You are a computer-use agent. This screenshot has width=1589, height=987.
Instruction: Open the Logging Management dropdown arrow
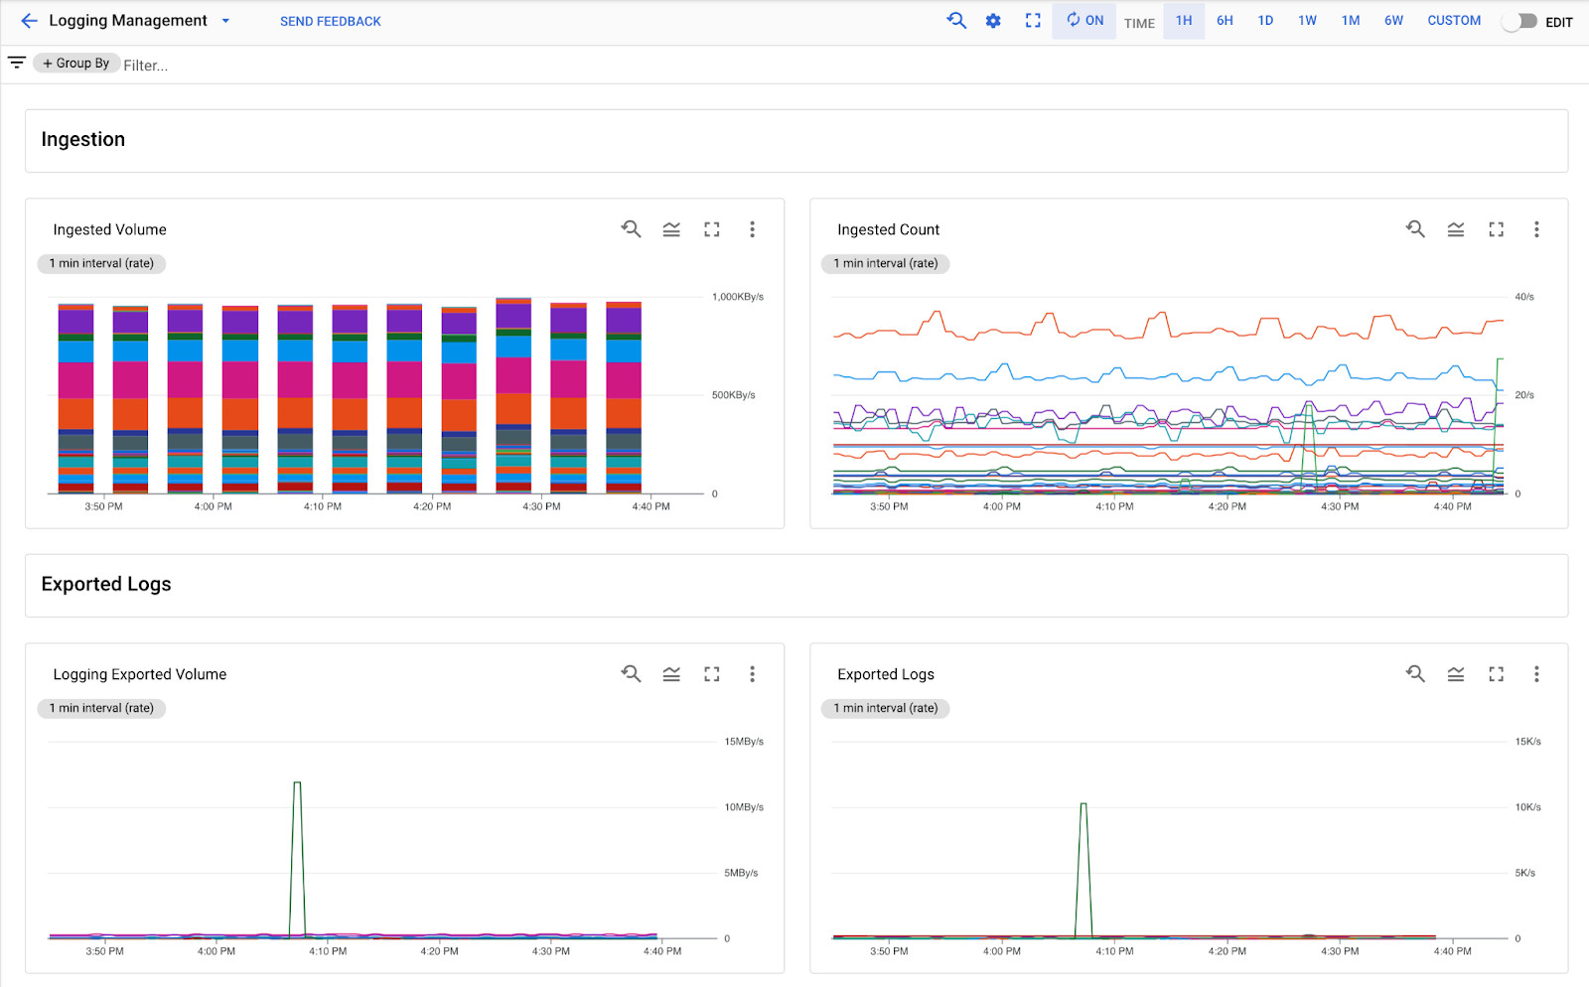coord(225,20)
